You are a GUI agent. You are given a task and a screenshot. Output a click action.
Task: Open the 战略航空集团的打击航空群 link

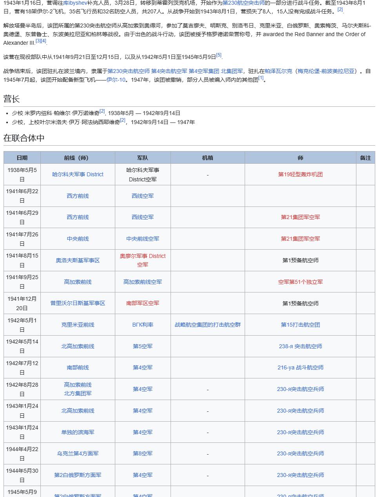(207, 325)
